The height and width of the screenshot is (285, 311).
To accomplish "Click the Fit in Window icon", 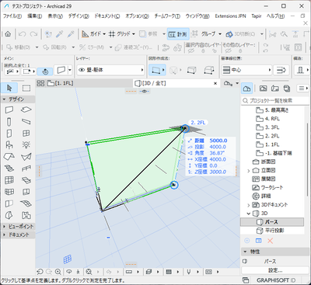I will (x=89, y=272).
